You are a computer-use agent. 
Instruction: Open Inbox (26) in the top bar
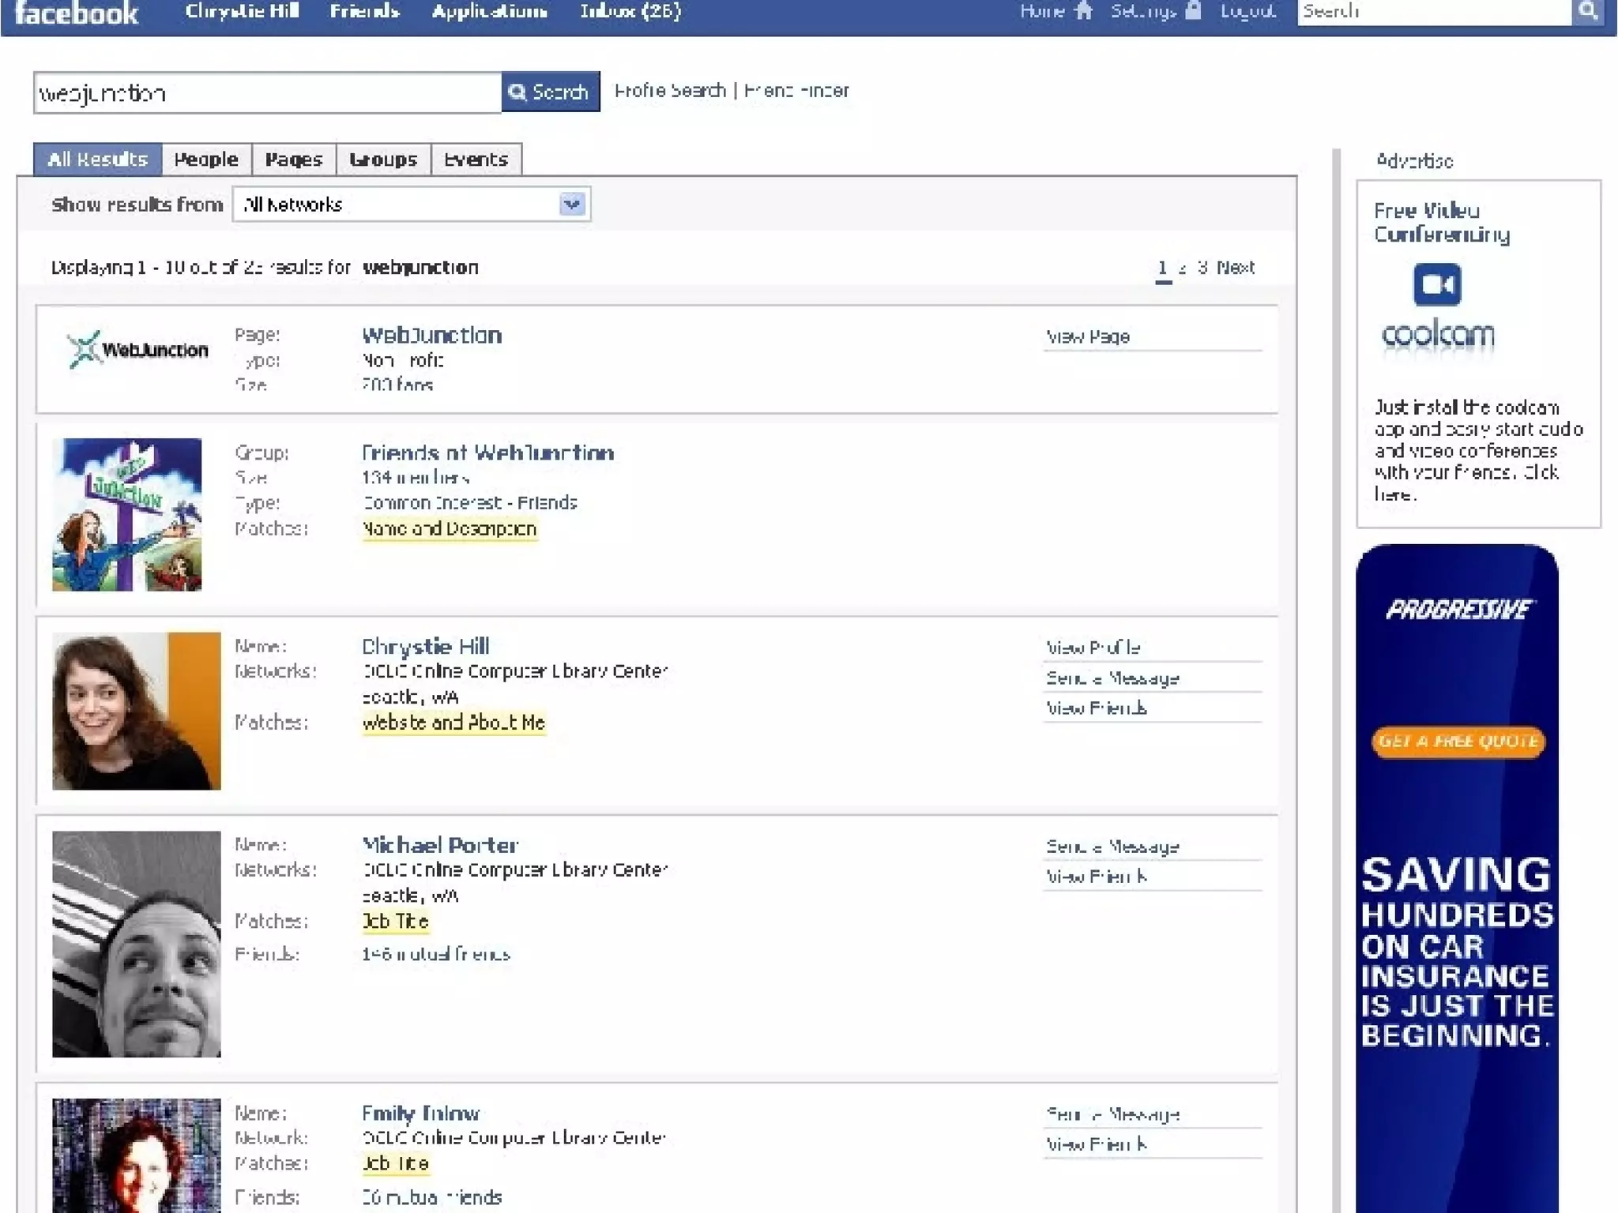(x=630, y=11)
